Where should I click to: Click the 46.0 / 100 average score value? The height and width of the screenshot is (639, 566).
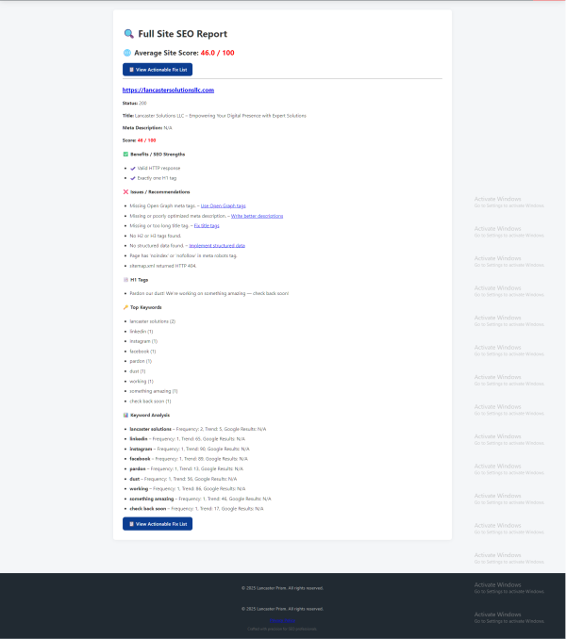217,53
